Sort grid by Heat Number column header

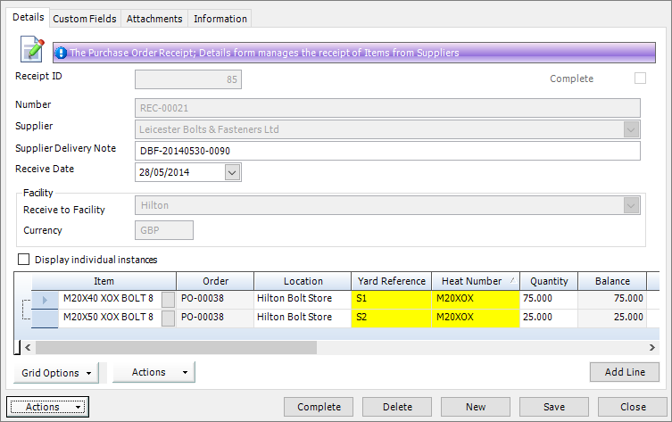(x=473, y=281)
